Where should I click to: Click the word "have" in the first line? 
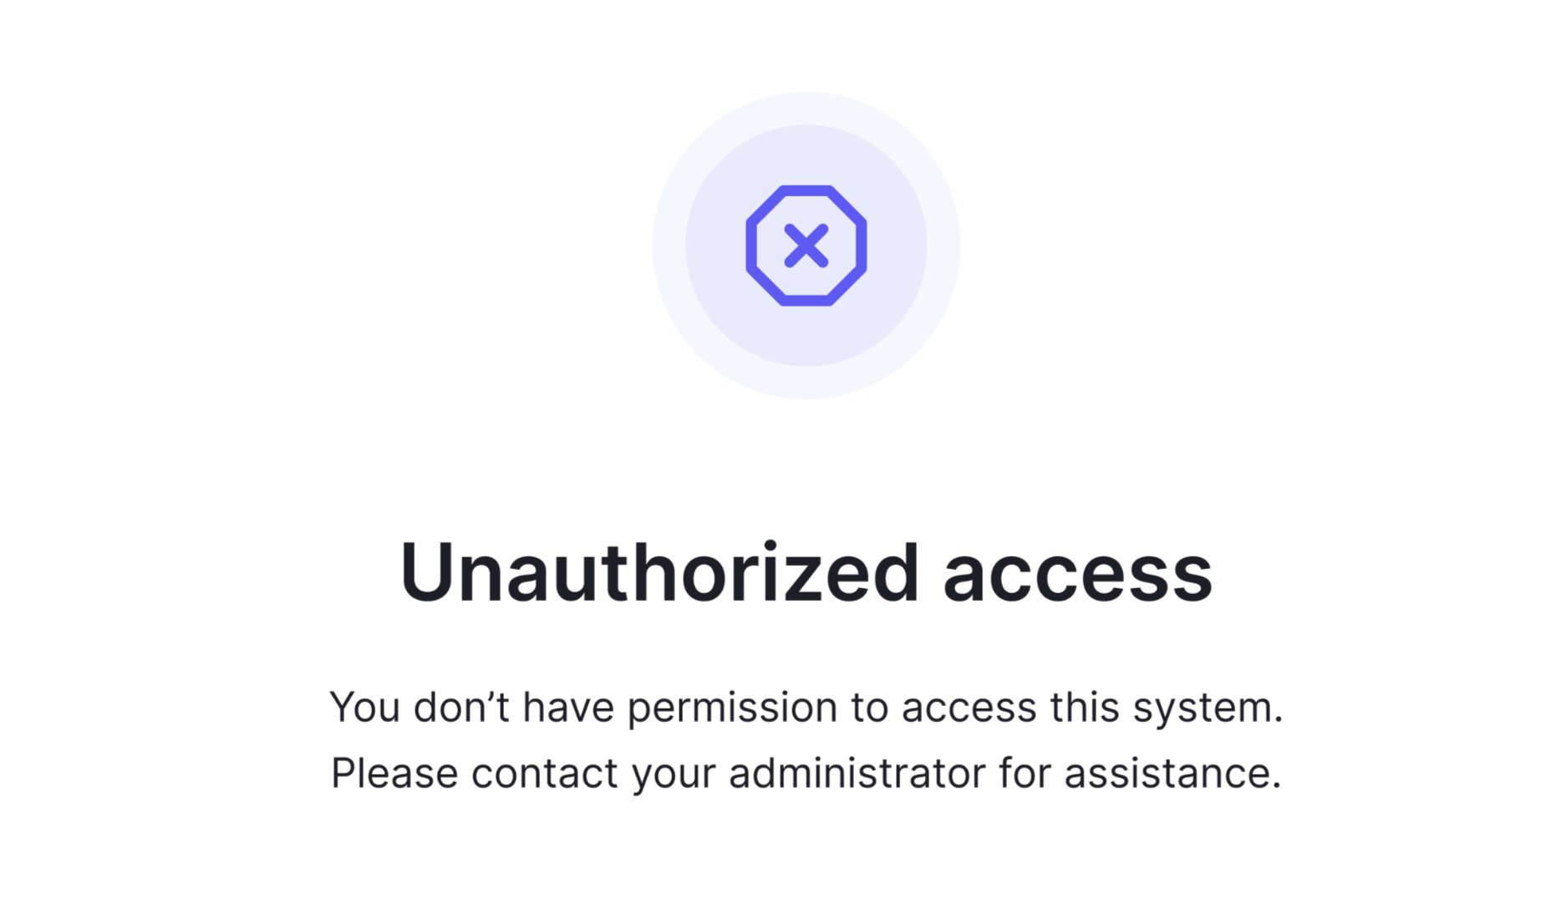[x=568, y=707]
